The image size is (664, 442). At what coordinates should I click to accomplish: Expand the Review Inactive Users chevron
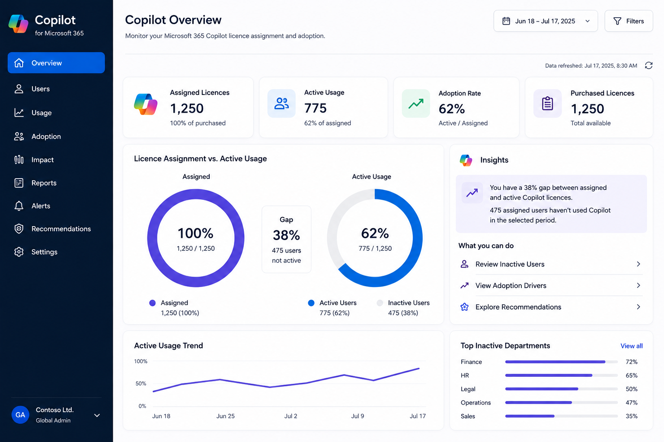(x=638, y=264)
